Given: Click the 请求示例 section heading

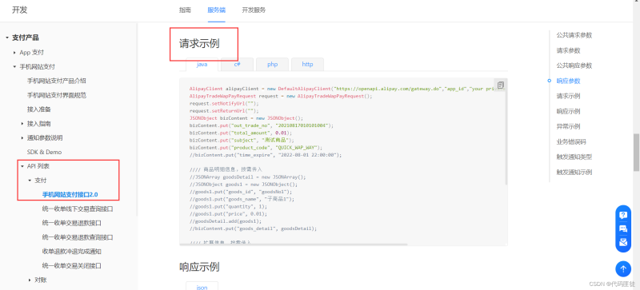Looking at the screenshot, I should coord(199,44).
